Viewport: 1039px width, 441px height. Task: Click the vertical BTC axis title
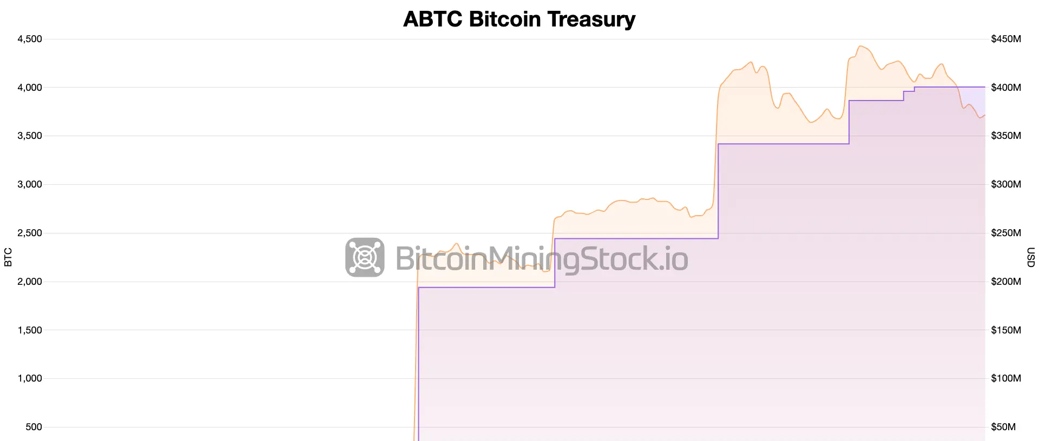click(x=8, y=257)
